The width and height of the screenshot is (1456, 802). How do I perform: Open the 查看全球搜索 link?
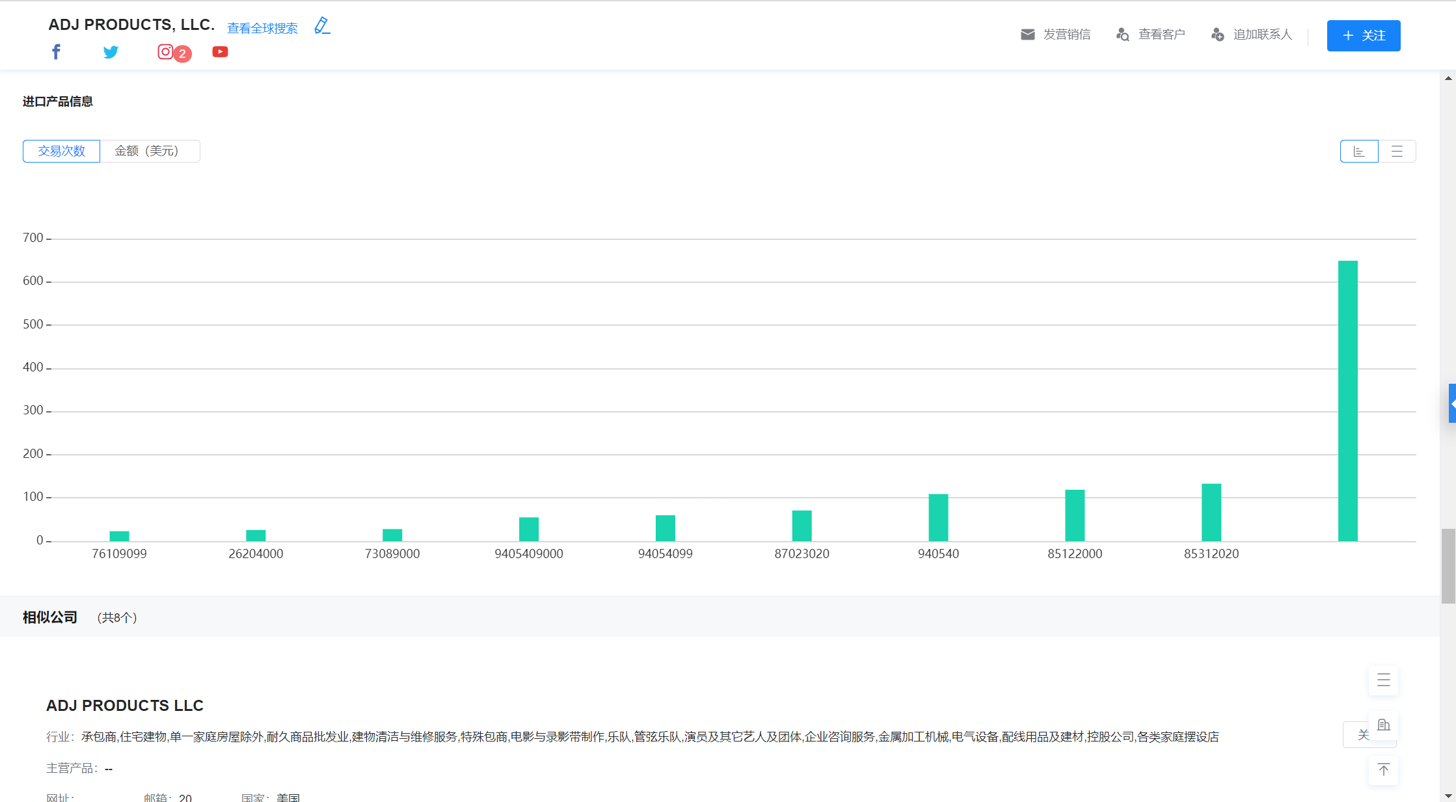point(262,28)
